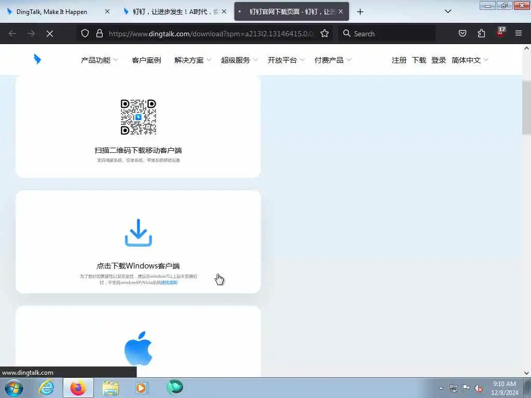Viewport: 531px width, 398px height.
Task: Click the URL address bar
Action: [211, 34]
